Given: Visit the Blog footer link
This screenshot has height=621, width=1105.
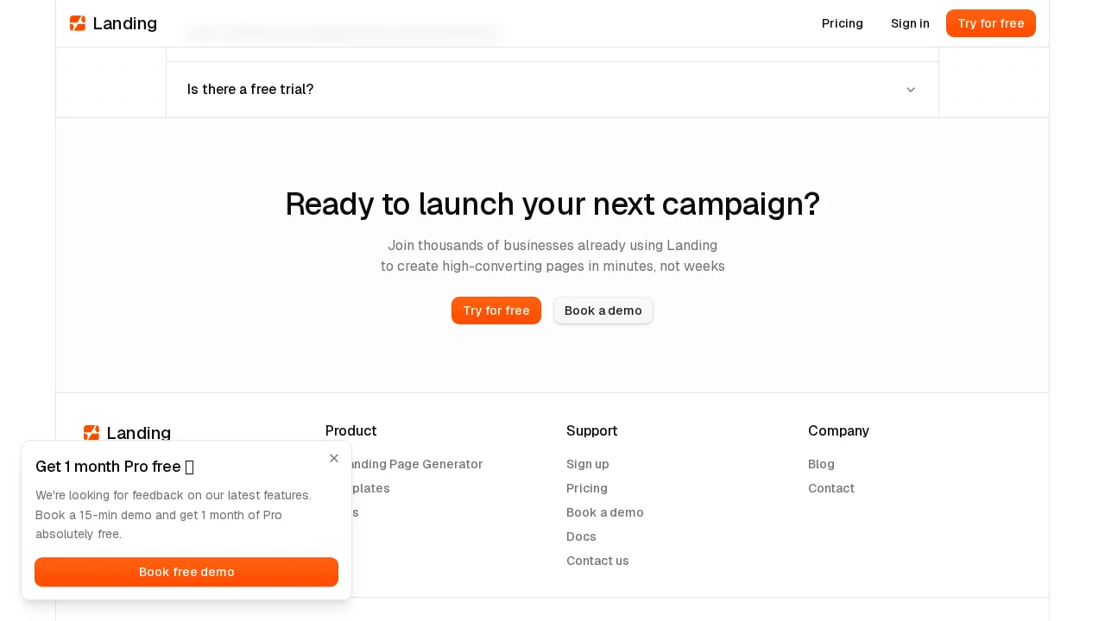Looking at the screenshot, I should [821, 464].
